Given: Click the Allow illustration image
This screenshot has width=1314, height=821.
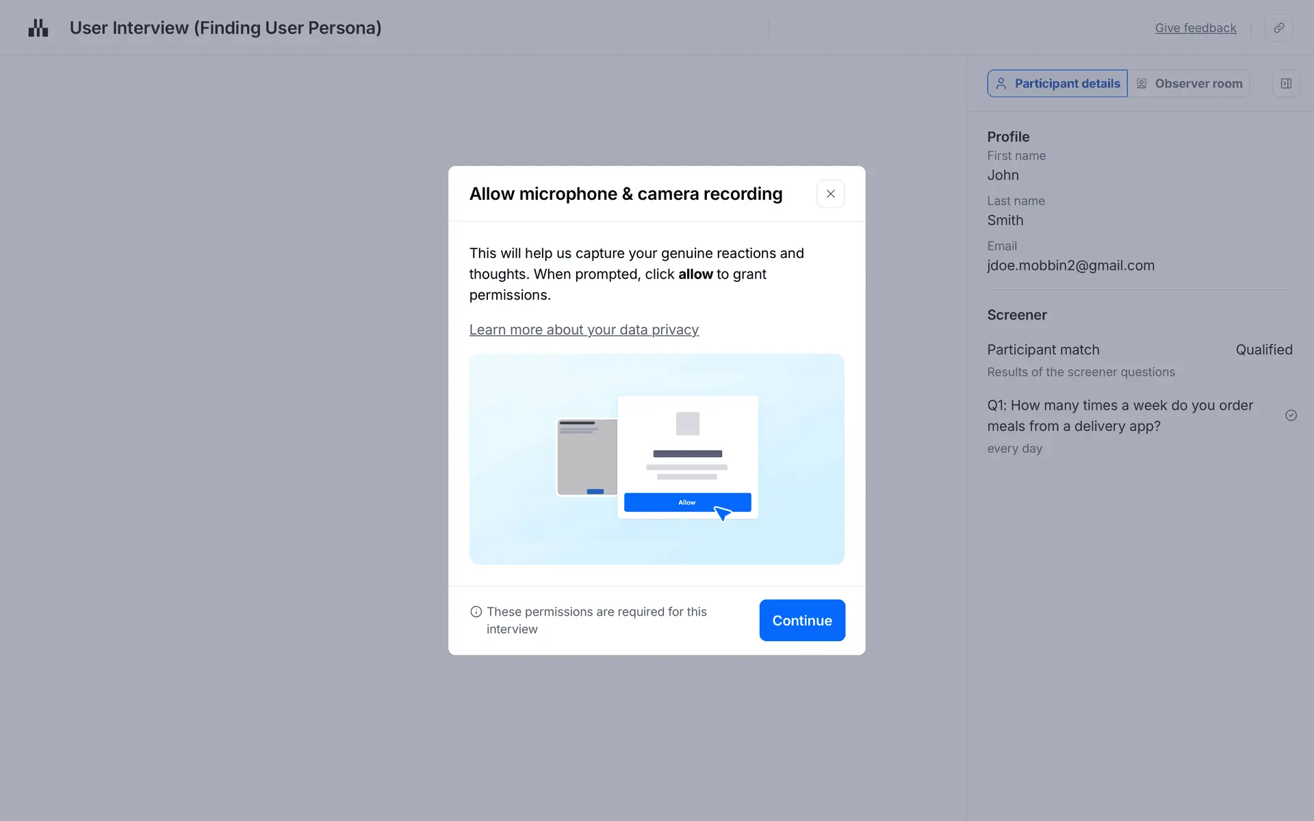Looking at the screenshot, I should pyautogui.click(x=656, y=458).
